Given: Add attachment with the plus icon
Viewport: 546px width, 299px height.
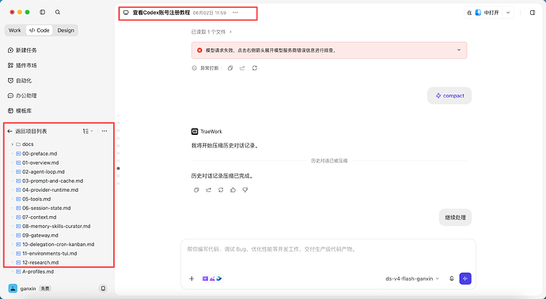Looking at the screenshot, I should 191,278.
